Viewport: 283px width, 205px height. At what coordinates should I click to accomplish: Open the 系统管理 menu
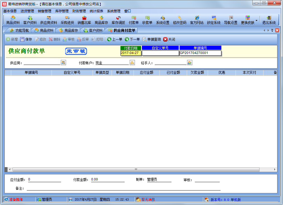pyautogui.click(x=114, y=11)
